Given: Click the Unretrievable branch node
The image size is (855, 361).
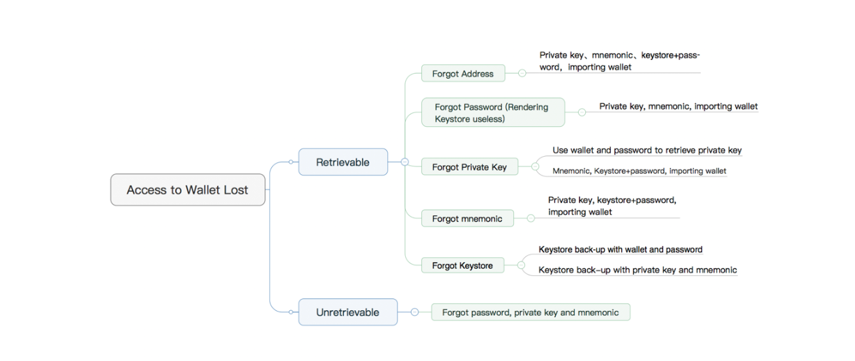Looking at the screenshot, I should click(x=347, y=312).
